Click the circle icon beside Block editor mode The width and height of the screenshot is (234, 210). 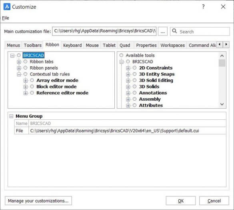(32, 87)
